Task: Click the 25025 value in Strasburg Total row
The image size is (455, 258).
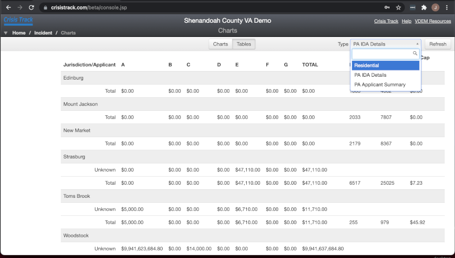Action: coord(387,183)
